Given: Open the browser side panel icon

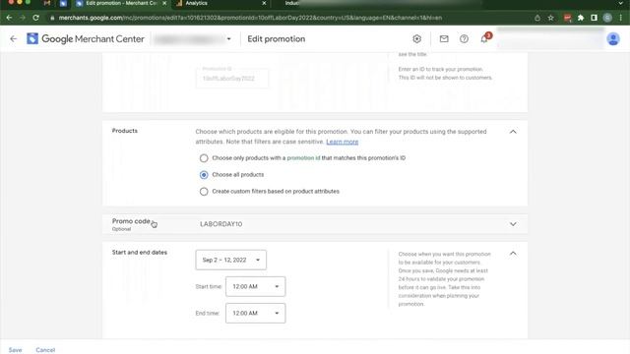Looking at the screenshot, I should click(x=594, y=18).
